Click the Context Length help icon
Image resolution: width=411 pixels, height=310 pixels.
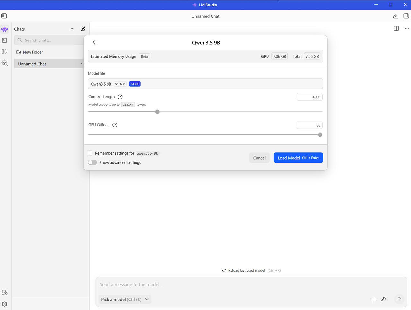tap(120, 97)
